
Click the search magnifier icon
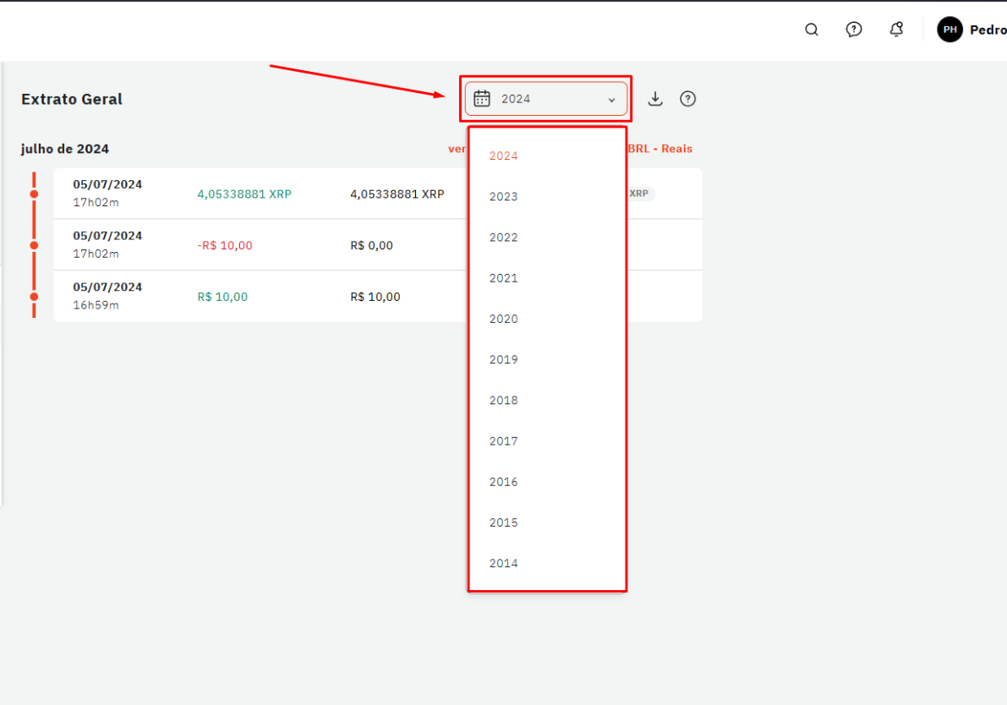[x=812, y=30]
